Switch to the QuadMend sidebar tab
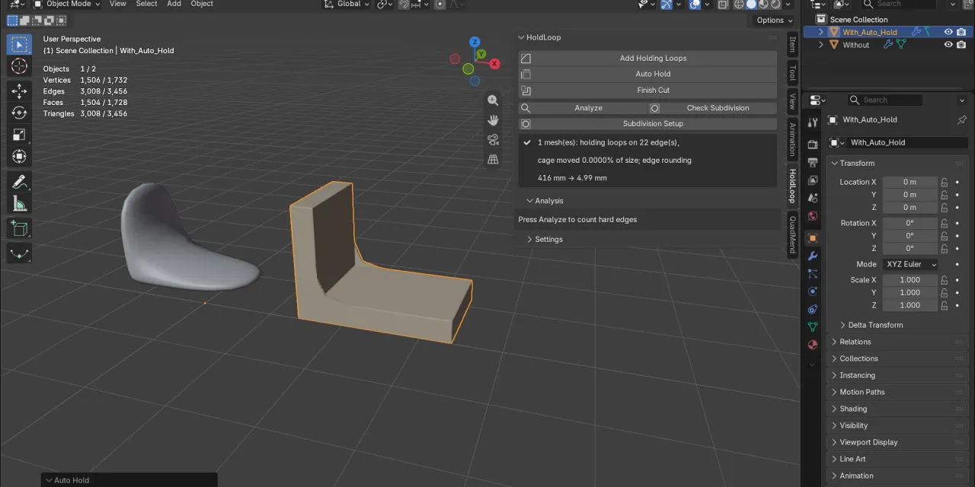 click(792, 234)
